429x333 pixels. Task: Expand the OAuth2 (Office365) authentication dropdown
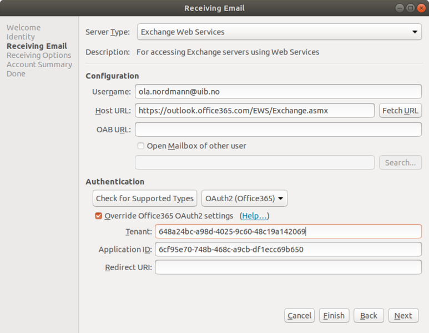click(x=244, y=198)
